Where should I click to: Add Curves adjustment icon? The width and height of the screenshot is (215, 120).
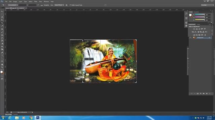click(x=199, y=29)
